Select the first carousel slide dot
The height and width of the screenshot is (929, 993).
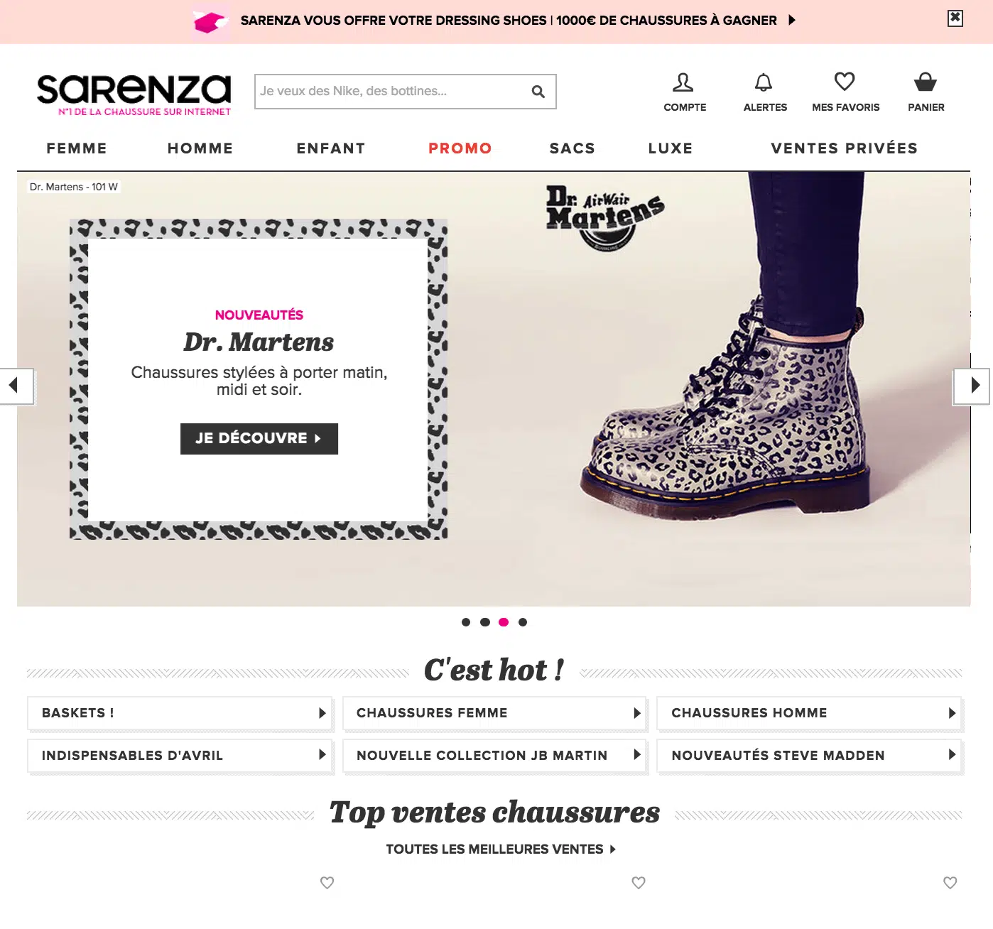tap(466, 622)
